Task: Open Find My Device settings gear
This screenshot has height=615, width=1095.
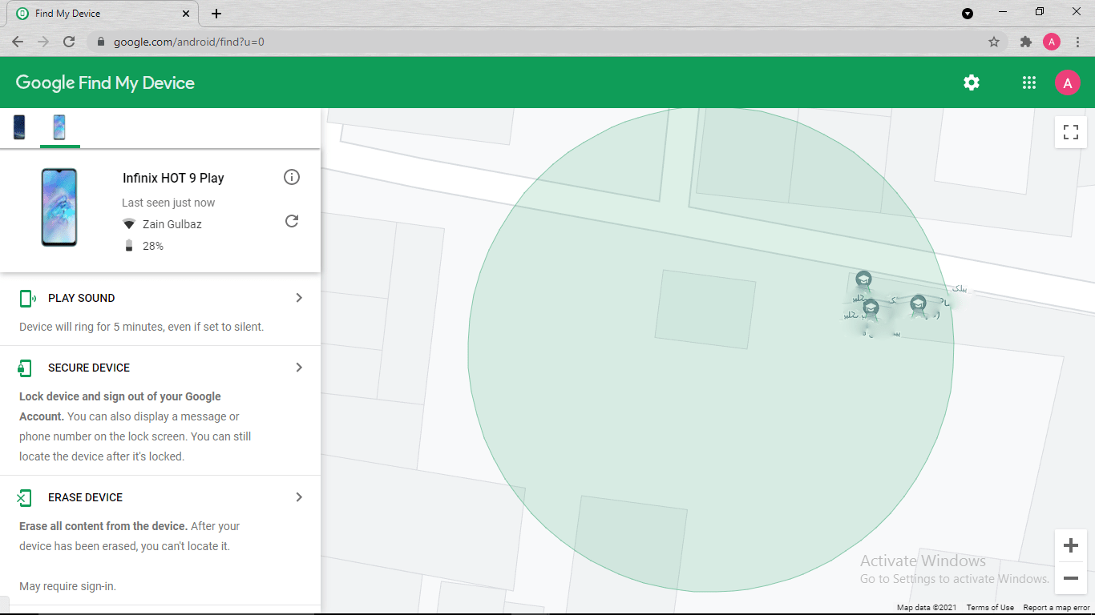Action: pyautogui.click(x=971, y=82)
